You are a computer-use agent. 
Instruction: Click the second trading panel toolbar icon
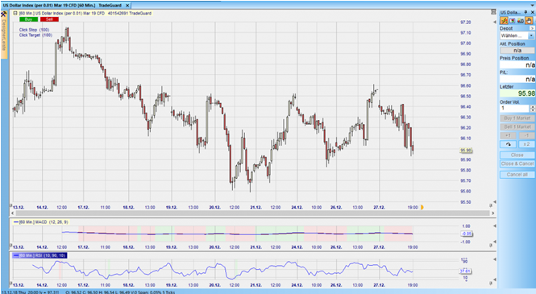pos(512,21)
